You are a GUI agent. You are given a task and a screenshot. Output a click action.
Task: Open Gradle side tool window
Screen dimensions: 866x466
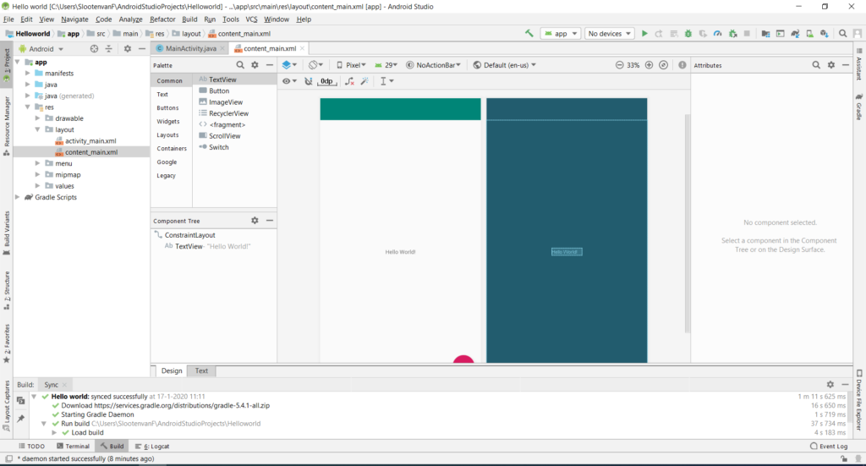pyautogui.click(x=859, y=107)
